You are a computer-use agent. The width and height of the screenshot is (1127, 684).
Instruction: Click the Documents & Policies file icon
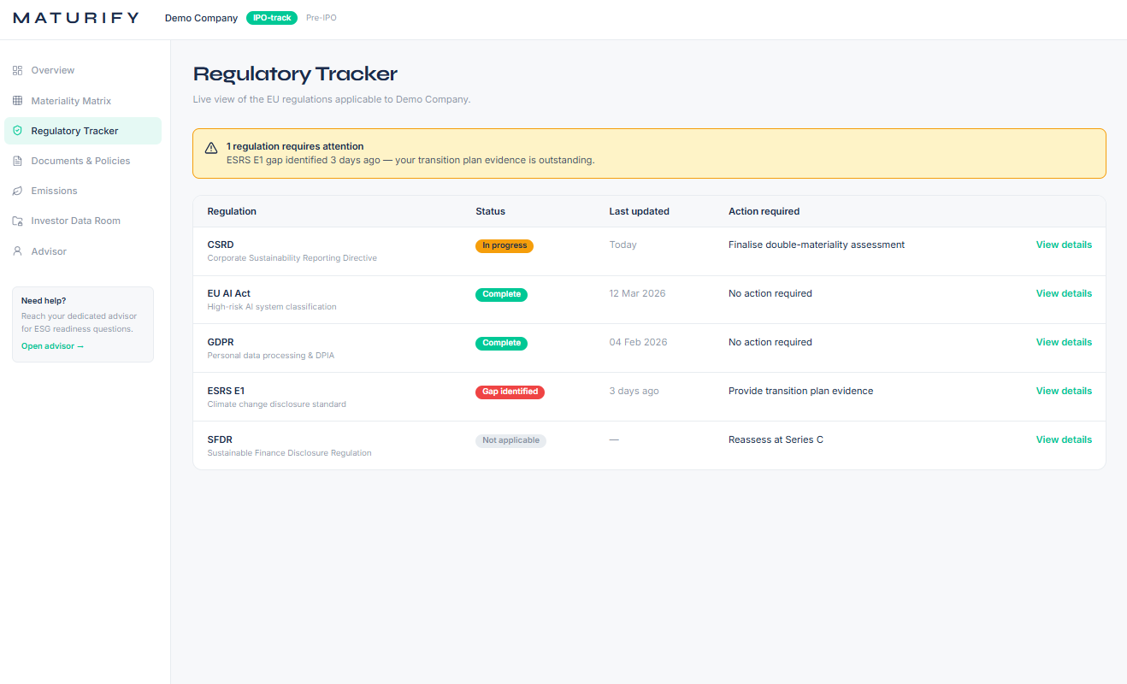click(x=17, y=161)
